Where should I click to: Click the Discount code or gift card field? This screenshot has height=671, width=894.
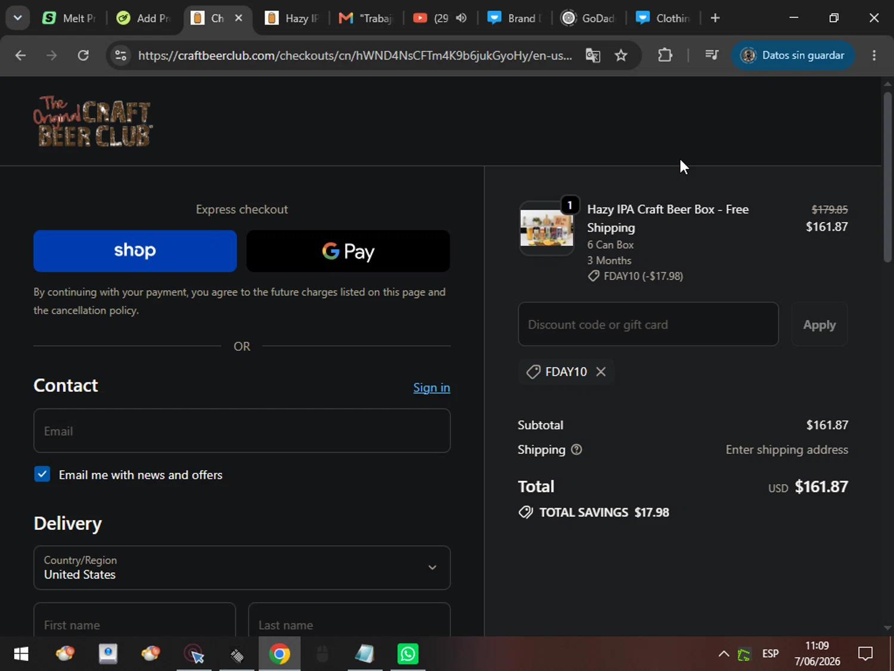point(648,324)
